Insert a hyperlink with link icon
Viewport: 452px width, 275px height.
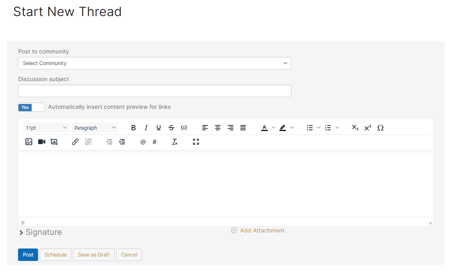point(75,142)
